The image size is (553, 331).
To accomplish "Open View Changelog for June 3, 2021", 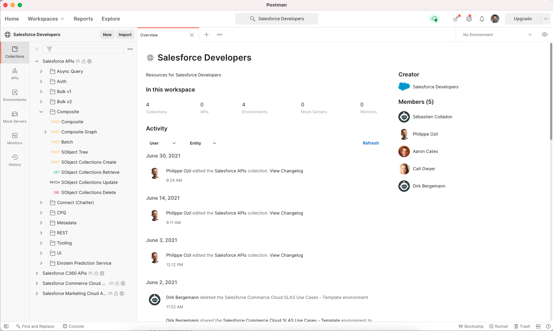I will pyautogui.click(x=286, y=255).
